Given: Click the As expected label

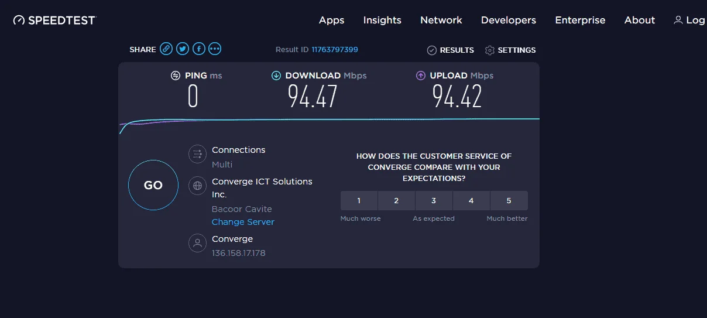Looking at the screenshot, I should 434,218.
